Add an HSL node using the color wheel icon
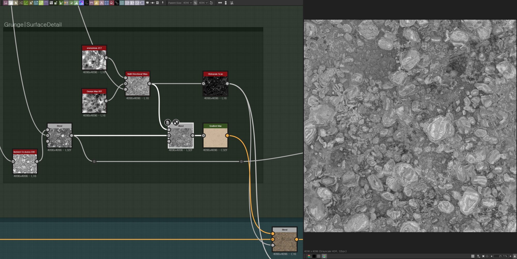Screen dimensions: 517x259 coord(81,3)
